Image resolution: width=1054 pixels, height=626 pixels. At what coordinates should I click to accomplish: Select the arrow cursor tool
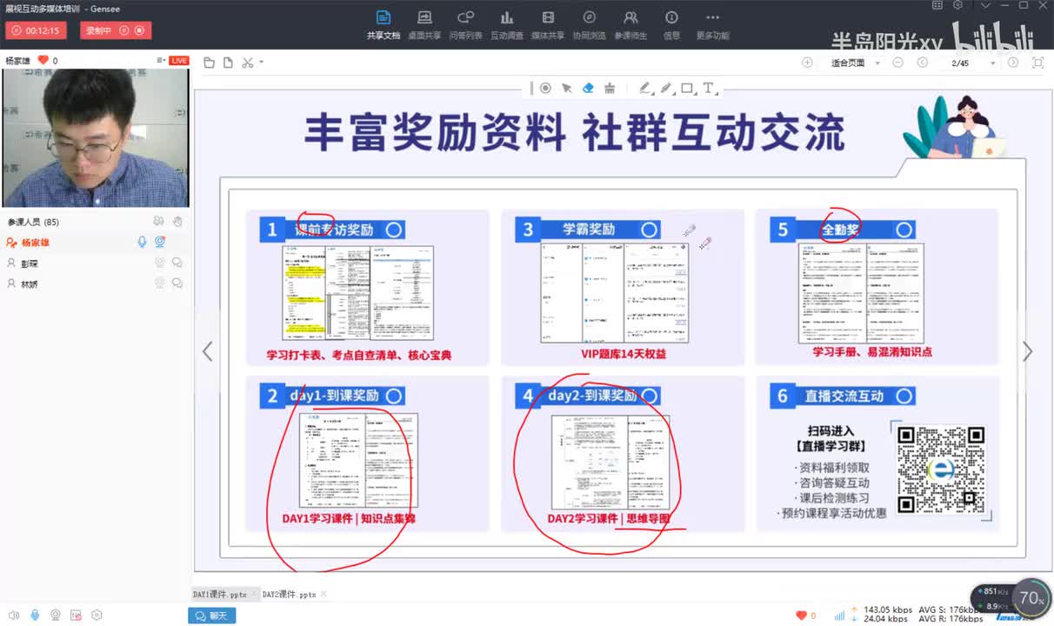pos(567,88)
